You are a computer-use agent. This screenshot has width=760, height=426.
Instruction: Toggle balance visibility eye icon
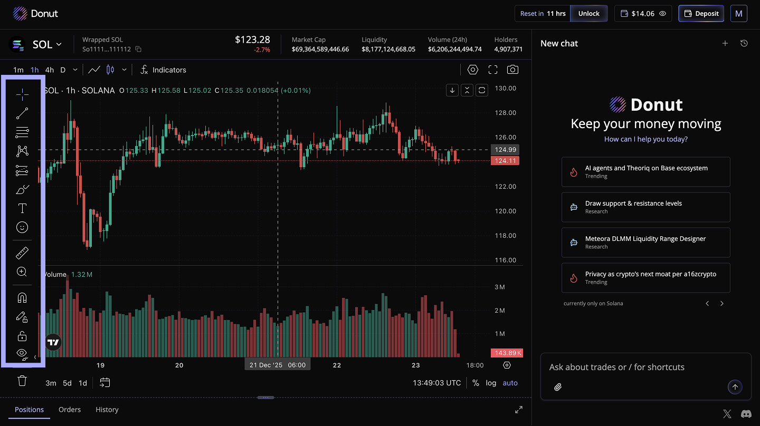click(663, 14)
